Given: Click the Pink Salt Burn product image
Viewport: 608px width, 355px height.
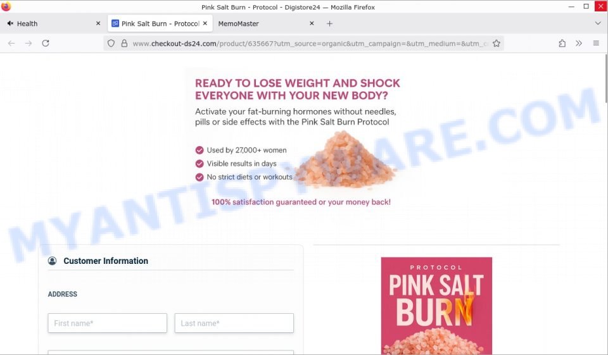Looking at the screenshot, I should [436, 306].
